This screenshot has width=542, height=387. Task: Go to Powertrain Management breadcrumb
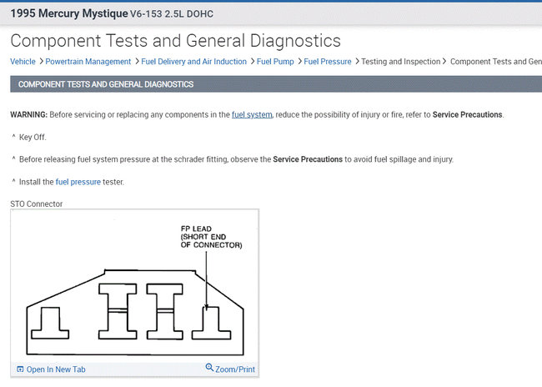(88, 62)
